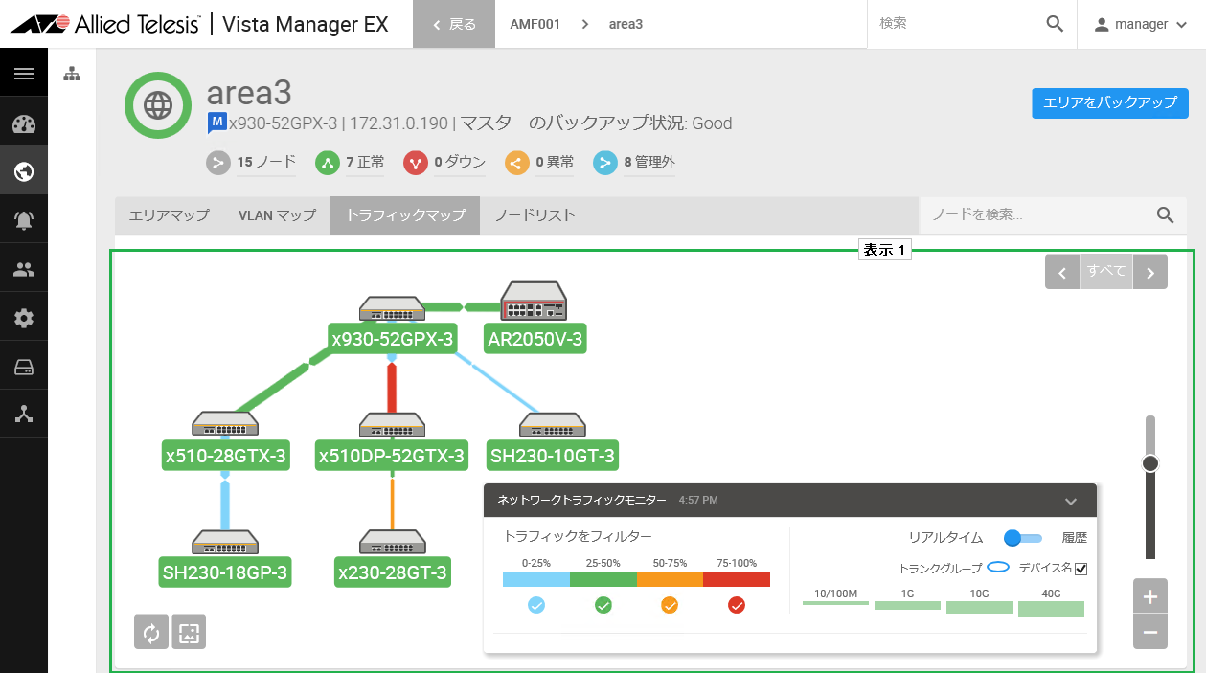Open the alarm bell events icon
This screenshot has height=673, width=1206.
tap(24, 220)
